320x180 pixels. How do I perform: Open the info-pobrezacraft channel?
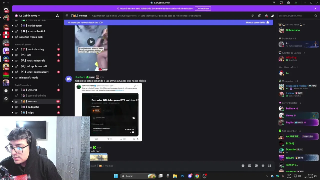point(37,66)
